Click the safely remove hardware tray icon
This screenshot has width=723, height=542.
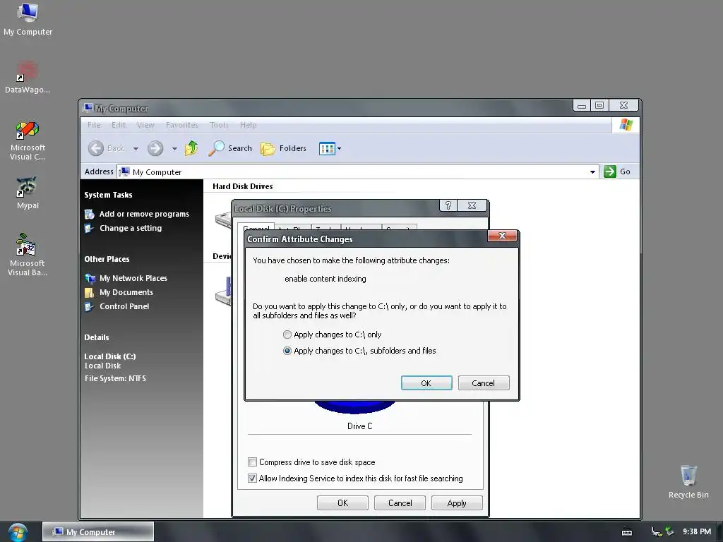[x=669, y=532]
